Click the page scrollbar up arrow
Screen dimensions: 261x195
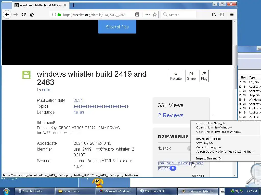click(x=234, y=22)
